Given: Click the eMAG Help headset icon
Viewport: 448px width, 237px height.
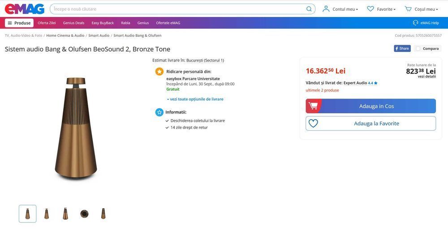Looking at the screenshot, I should pyautogui.click(x=415, y=23).
